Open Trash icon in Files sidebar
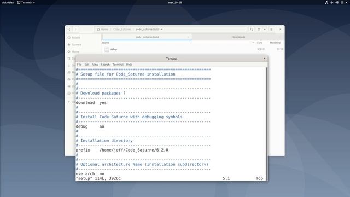350x197 pixels. [69, 93]
